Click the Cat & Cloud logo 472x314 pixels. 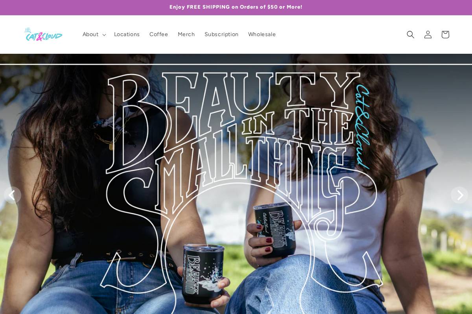(43, 35)
